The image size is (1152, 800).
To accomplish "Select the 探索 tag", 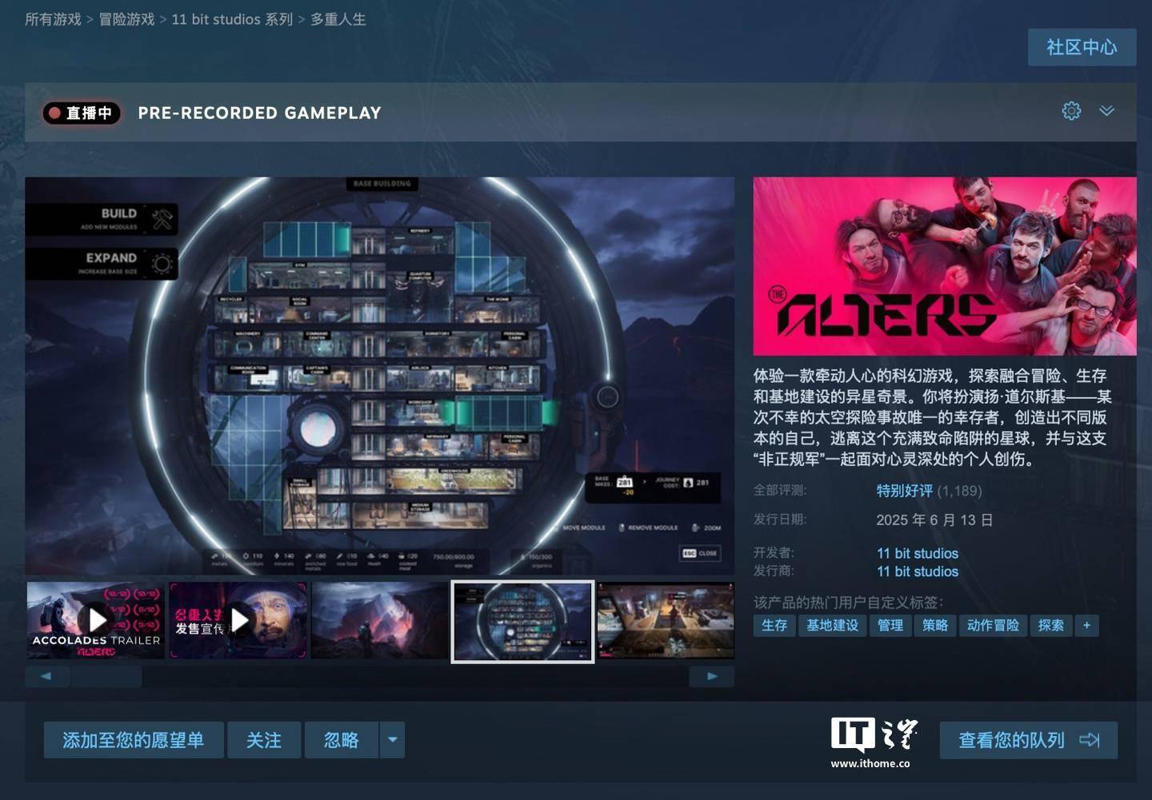I will click(x=1051, y=625).
